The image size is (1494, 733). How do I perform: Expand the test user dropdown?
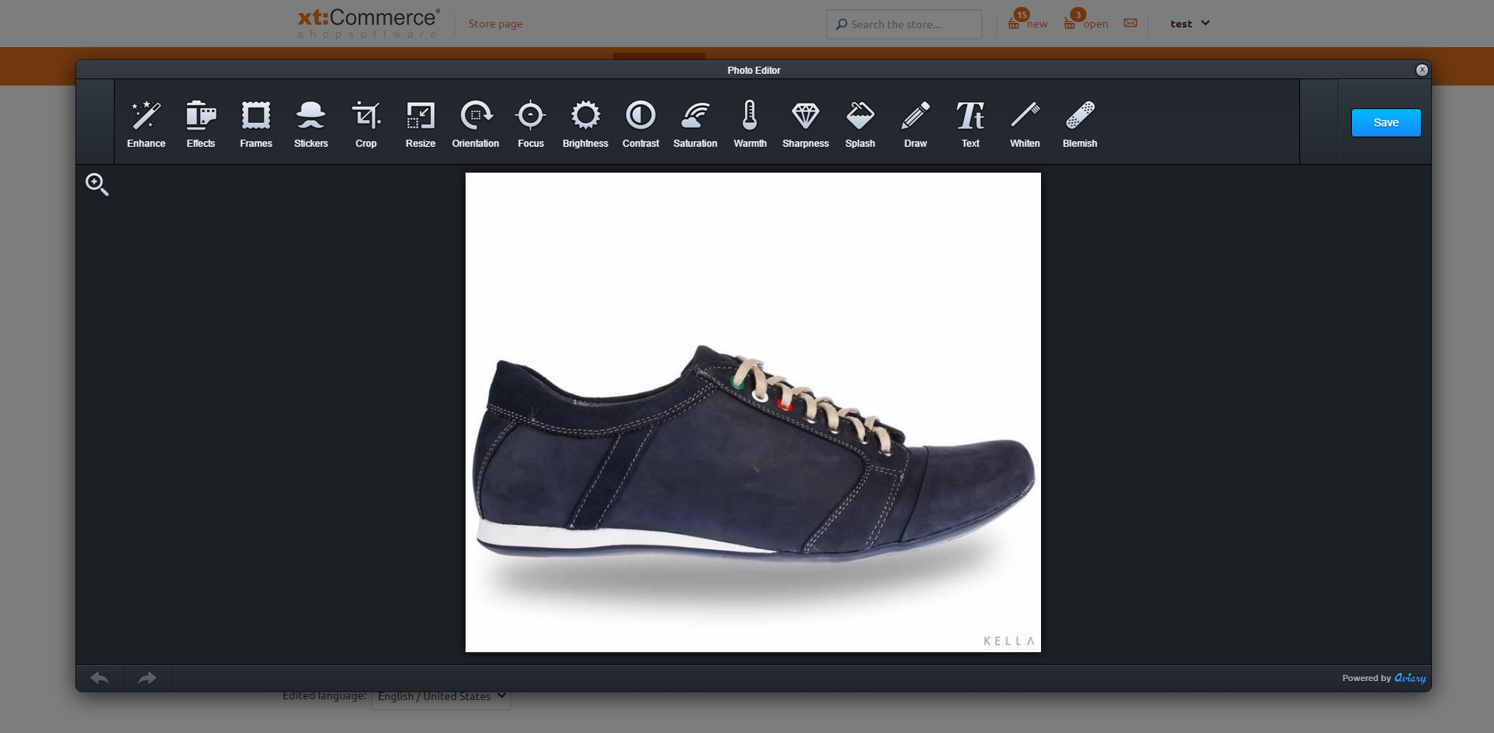pos(1189,24)
